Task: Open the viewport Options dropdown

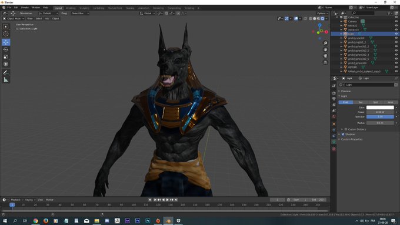Action: (322, 14)
